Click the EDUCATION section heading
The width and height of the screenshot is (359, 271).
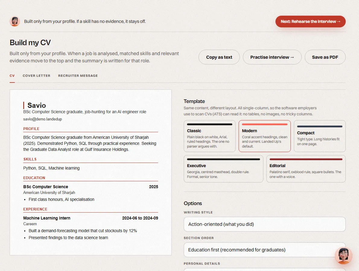(34, 178)
